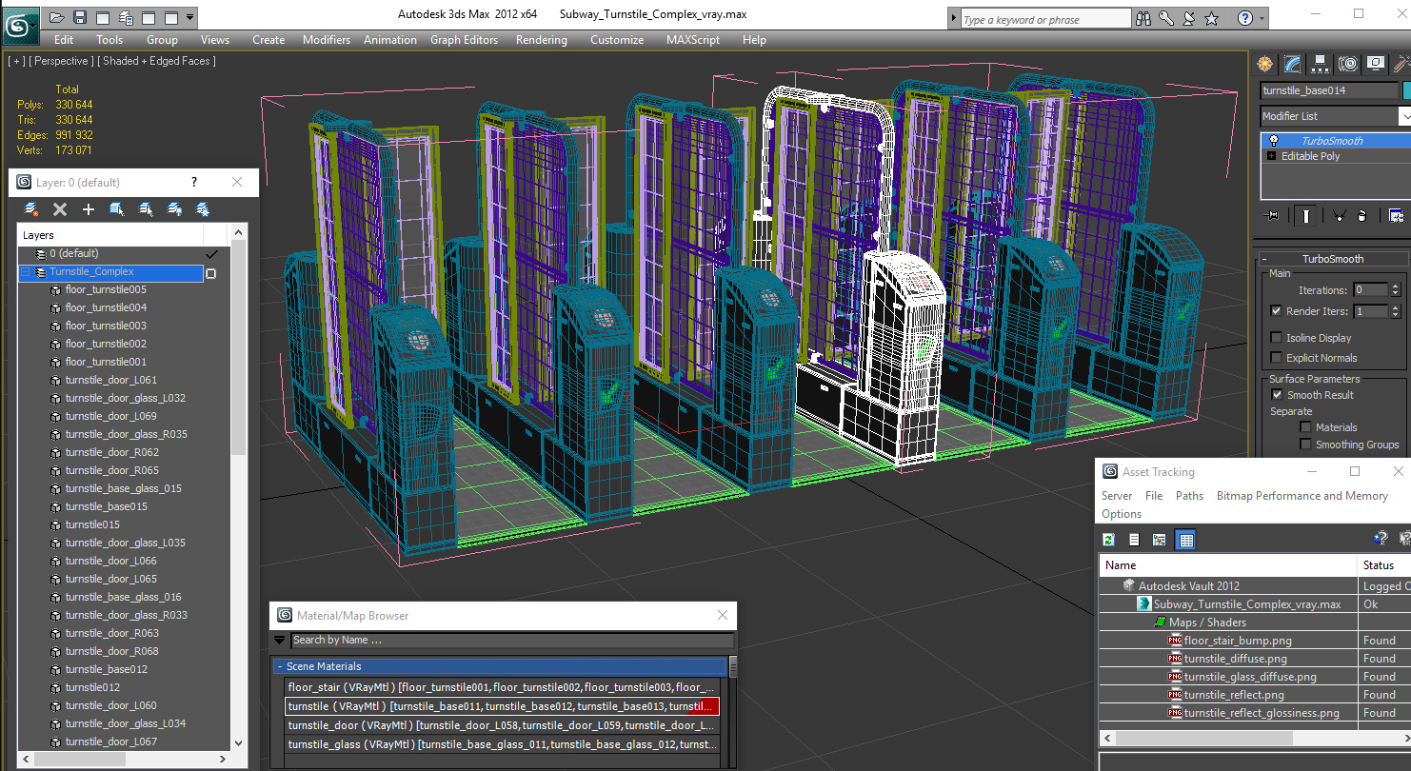Open the Quick Access toolbar dropdown arrow

coord(190,17)
